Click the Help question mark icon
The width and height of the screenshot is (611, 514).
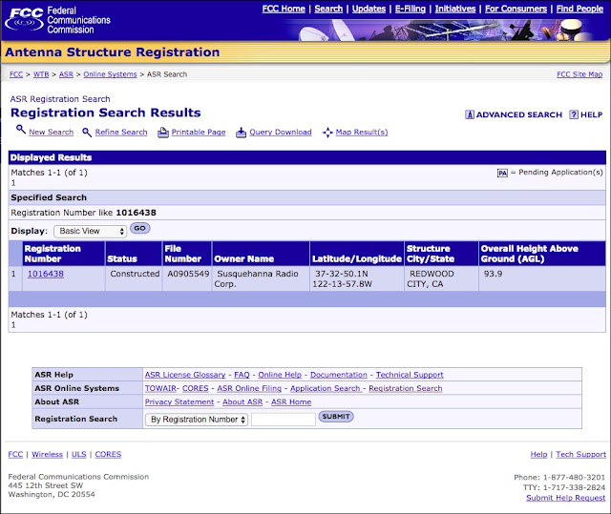click(x=574, y=114)
